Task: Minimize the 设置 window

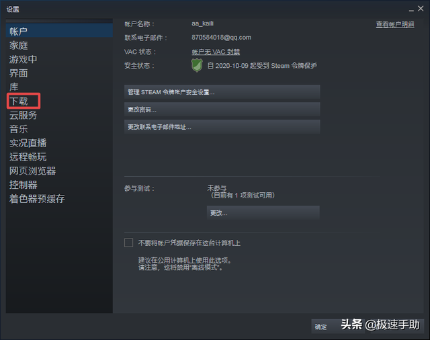Action: 411,9
